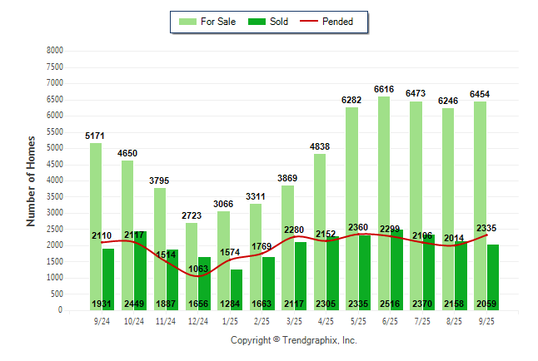Toggle the For Sale legend label

point(218,22)
